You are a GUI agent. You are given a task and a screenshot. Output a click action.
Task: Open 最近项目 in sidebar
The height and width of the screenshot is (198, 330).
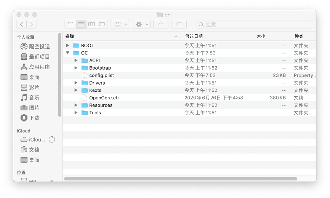pos(35,57)
